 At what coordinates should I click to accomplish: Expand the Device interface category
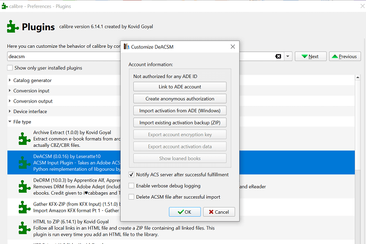pos(10,111)
